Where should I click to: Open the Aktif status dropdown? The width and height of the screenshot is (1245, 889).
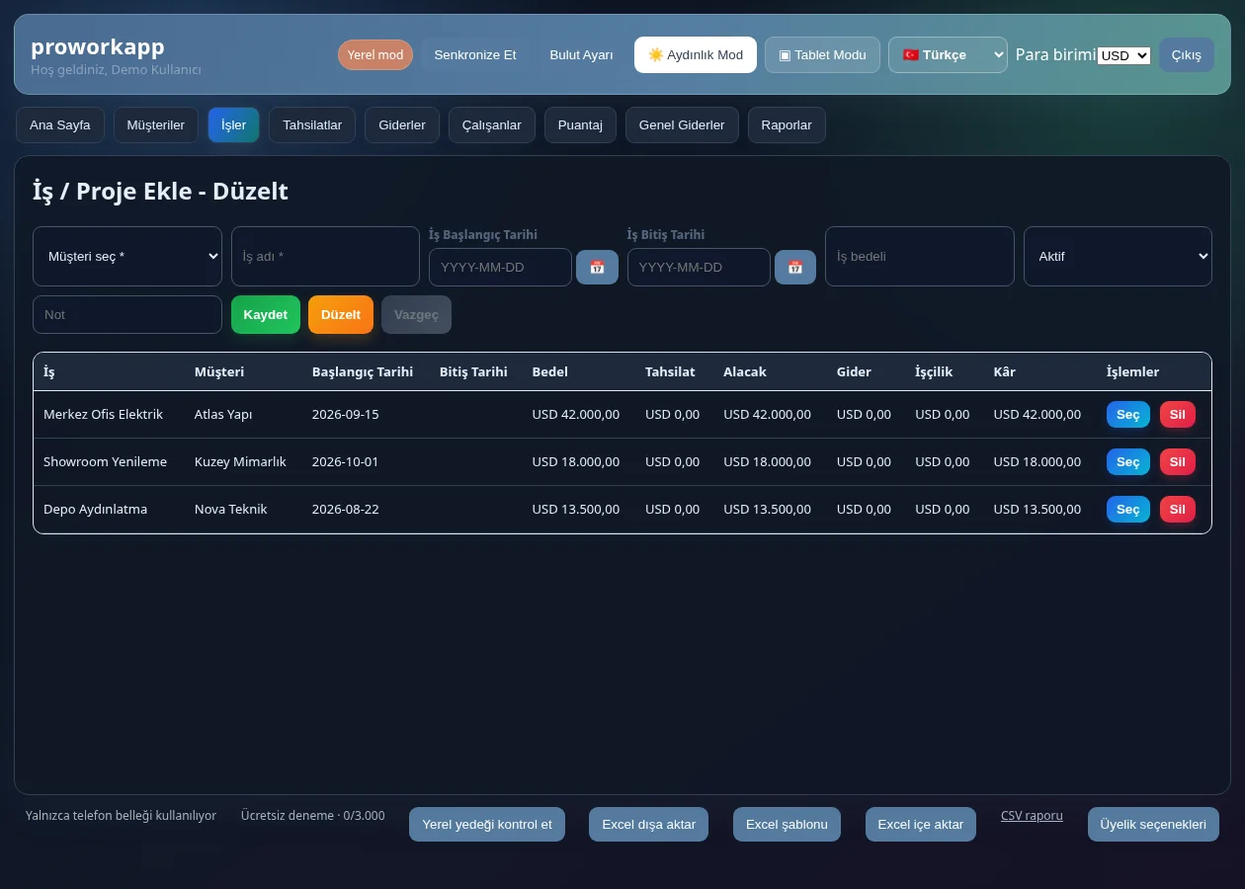tap(1118, 256)
